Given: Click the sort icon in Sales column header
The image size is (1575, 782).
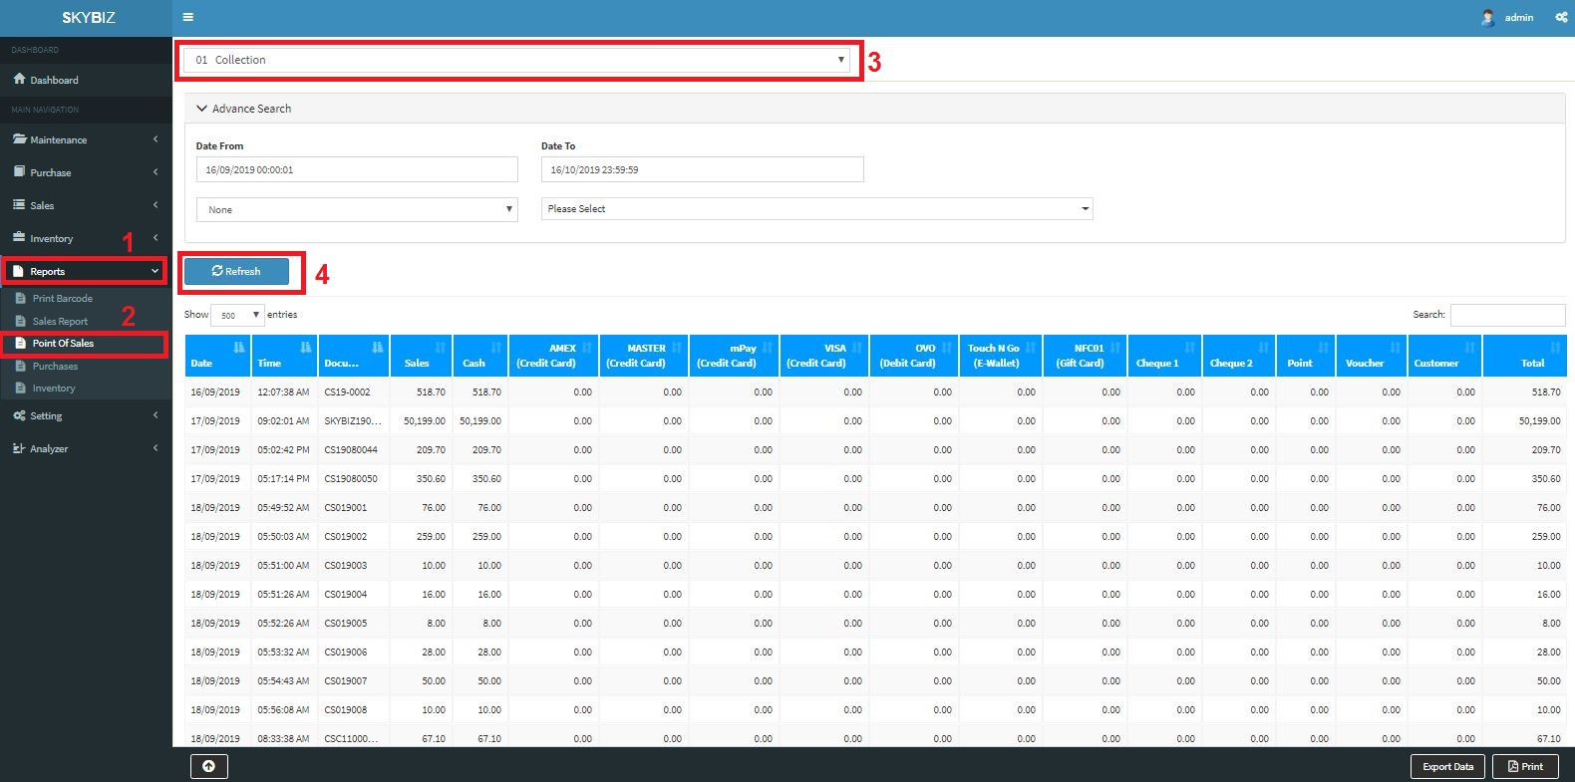Looking at the screenshot, I should click(440, 348).
